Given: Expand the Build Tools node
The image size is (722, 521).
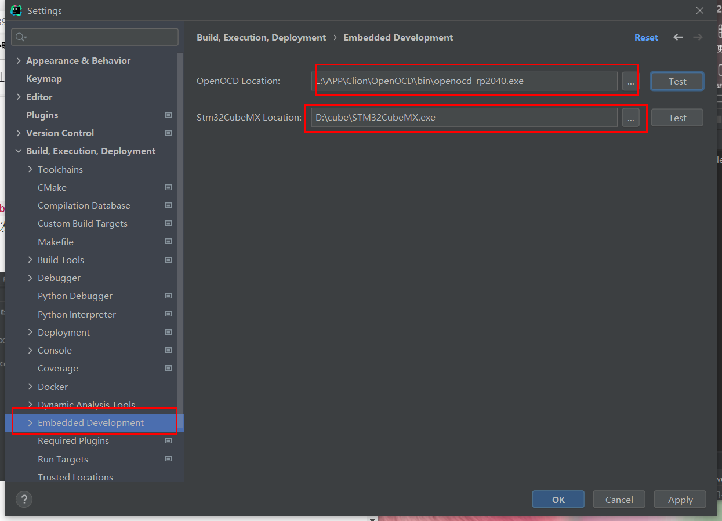Looking at the screenshot, I should pos(30,260).
